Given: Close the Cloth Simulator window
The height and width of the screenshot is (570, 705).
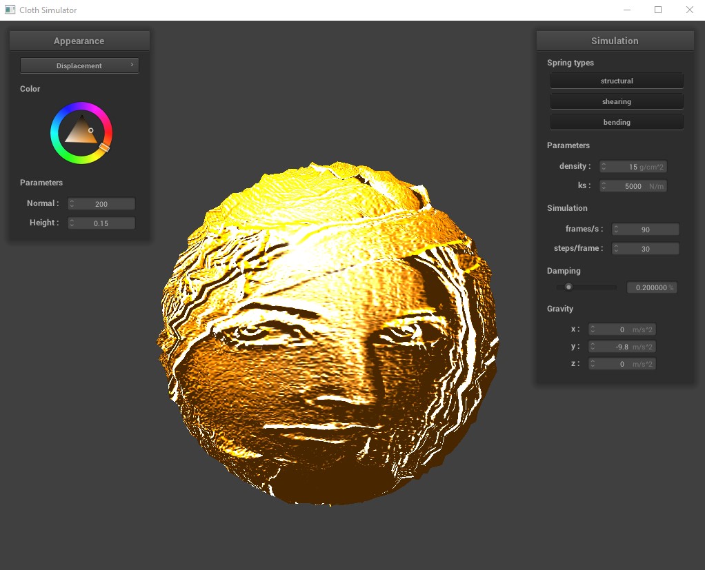Looking at the screenshot, I should [689, 10].
